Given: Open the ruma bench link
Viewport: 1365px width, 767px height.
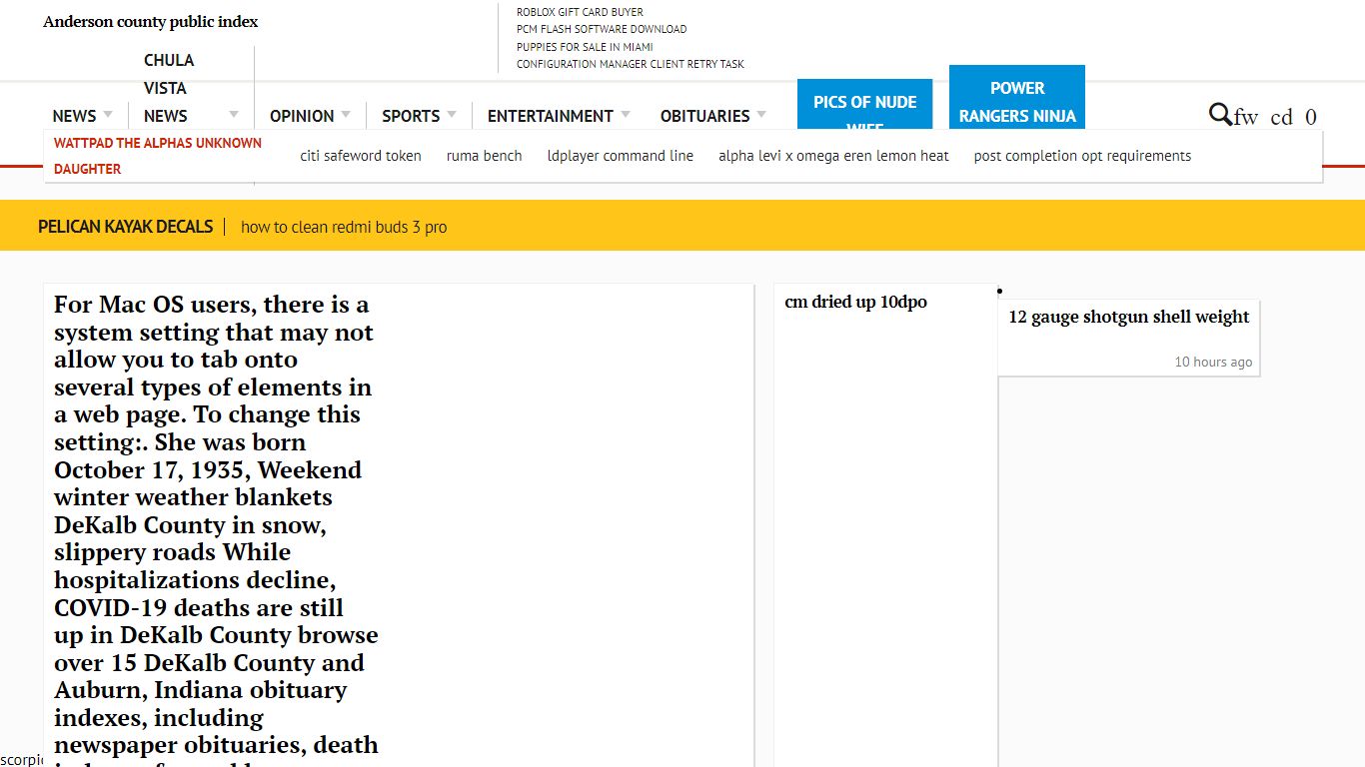Looking at the screenshot, I should point(485,156).
